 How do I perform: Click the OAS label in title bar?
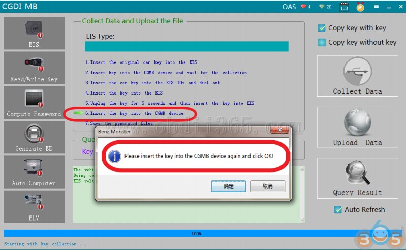pyautogui.click(x=289, y=7)
